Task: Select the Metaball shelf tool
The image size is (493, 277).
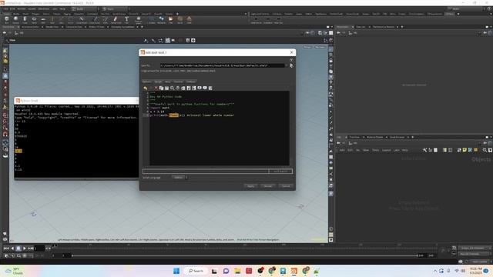Action: (x=161, y=20)
